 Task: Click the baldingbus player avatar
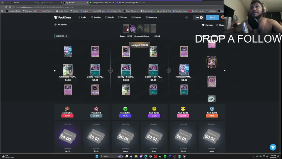pos(67,109)
